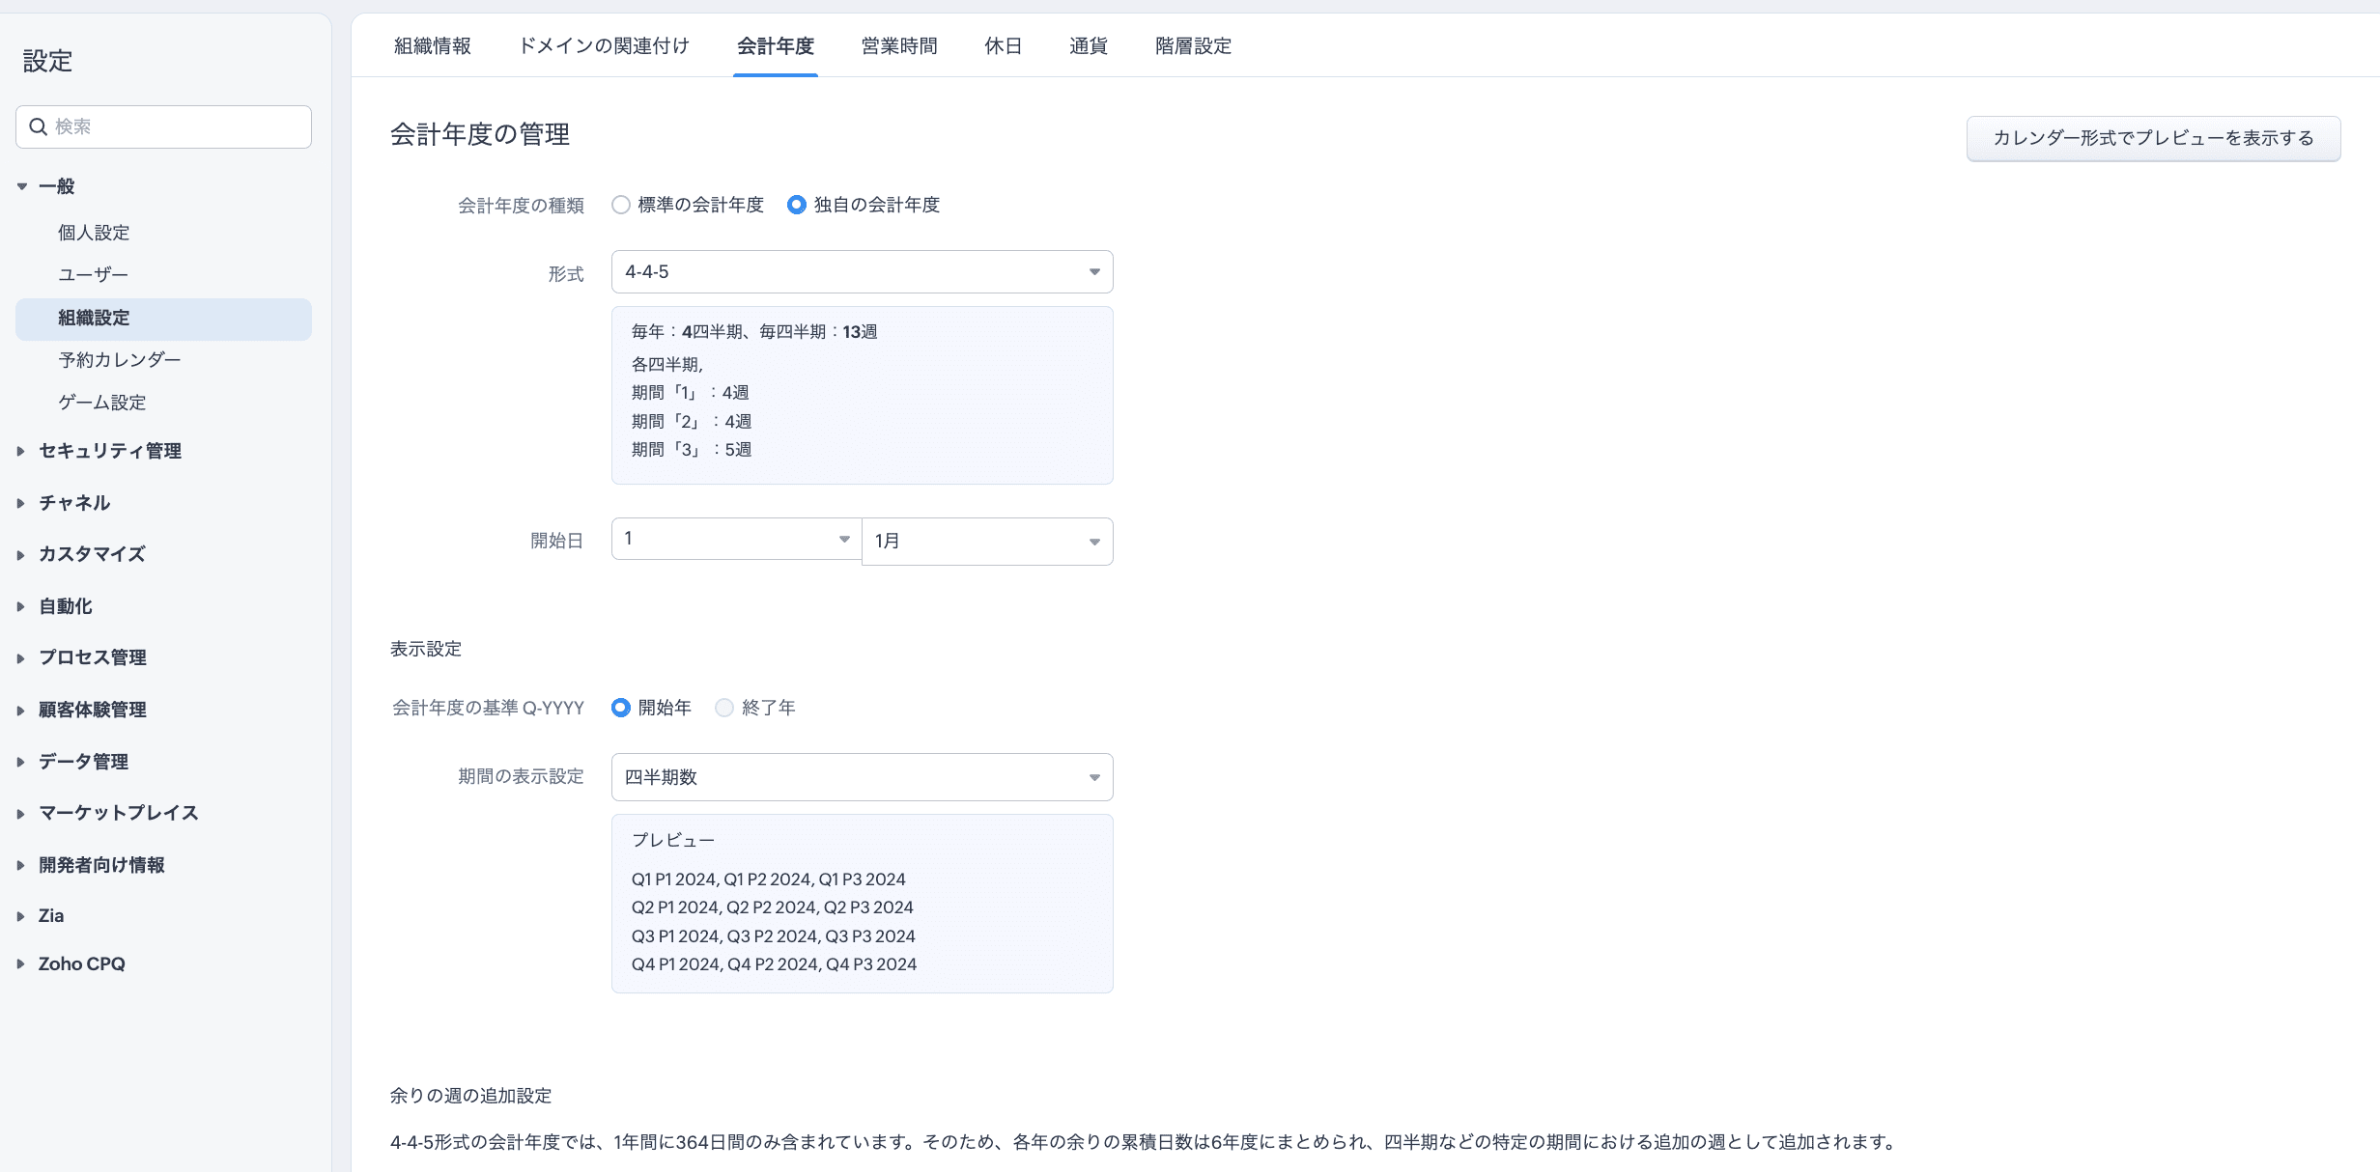Screen dimensions: 2380x1172
Task: Expand the 自動化 section
Action: [x=21, y=606]
